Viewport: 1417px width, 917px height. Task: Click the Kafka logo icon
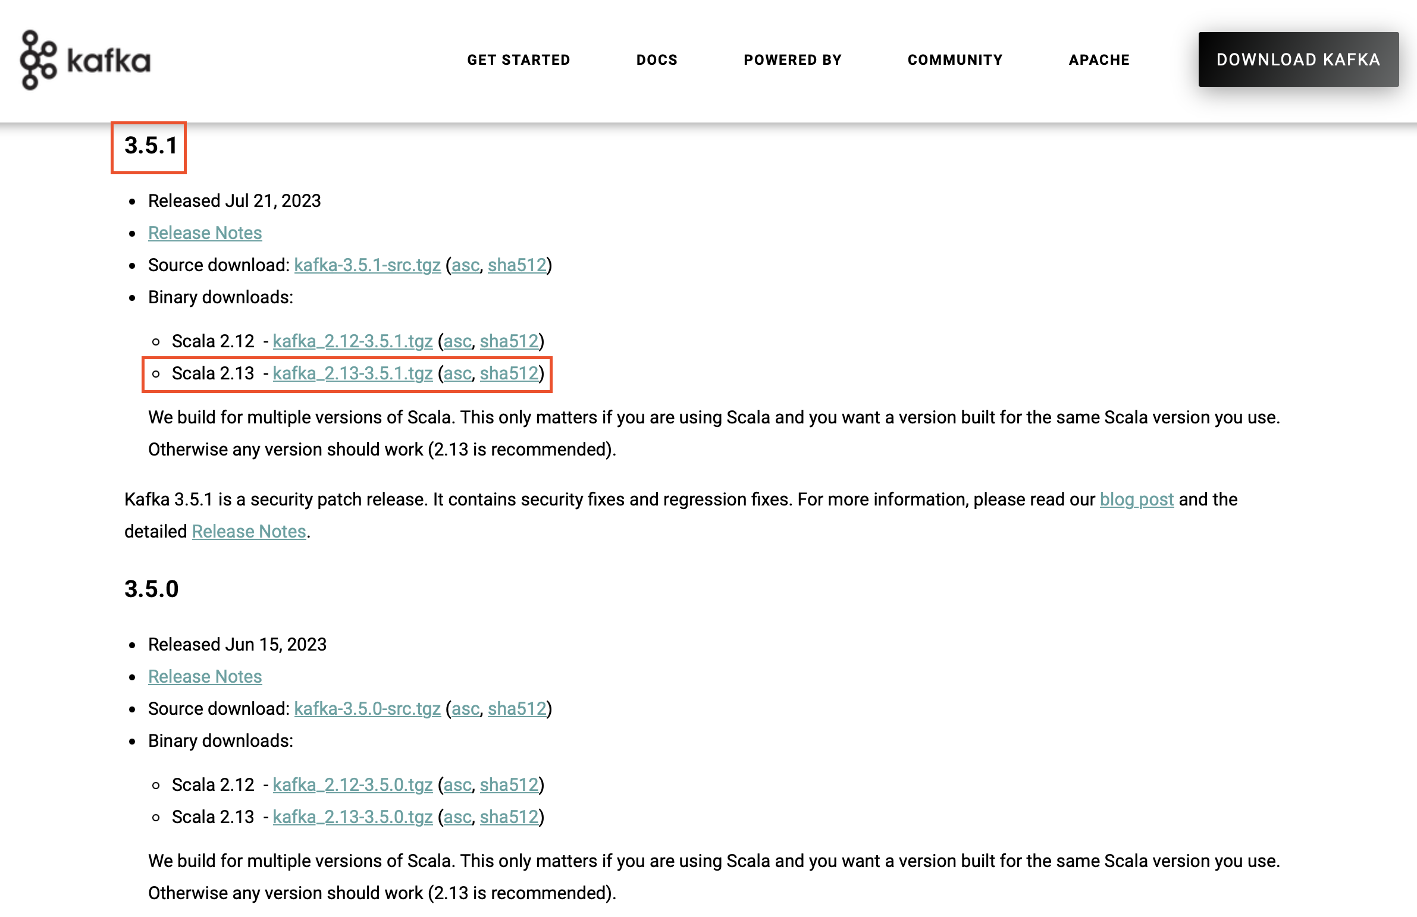pyautogui.click(x=39, y=60)
